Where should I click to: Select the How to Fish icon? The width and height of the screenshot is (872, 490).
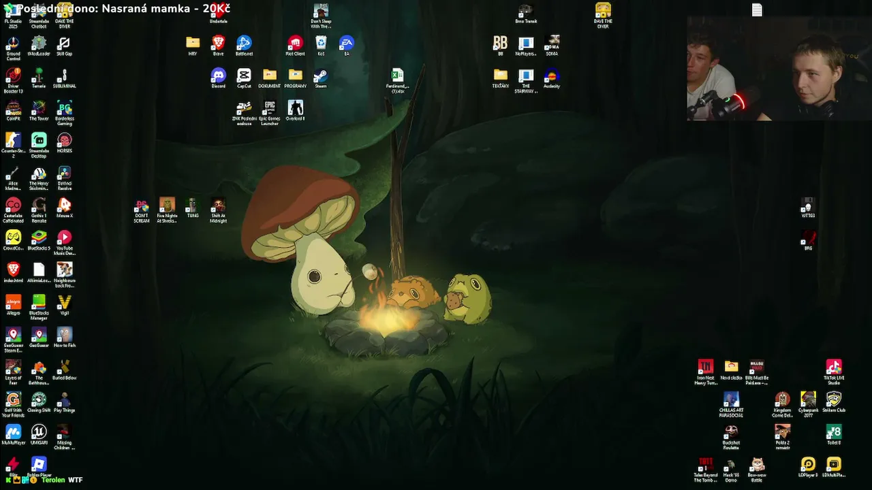click(64, 338)
